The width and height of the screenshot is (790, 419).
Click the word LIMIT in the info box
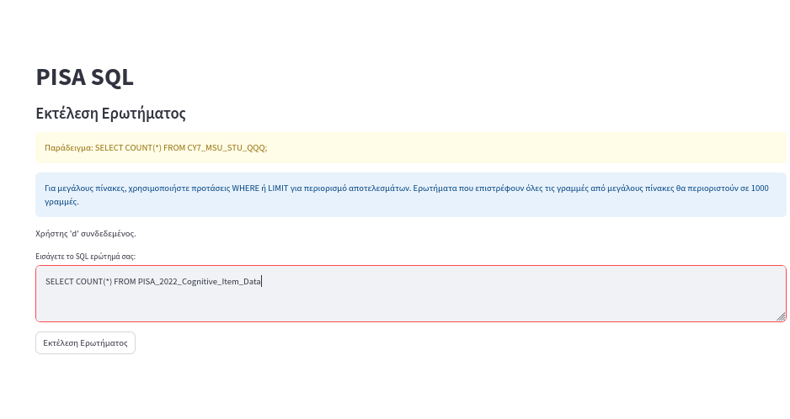(x=278, y=188)
